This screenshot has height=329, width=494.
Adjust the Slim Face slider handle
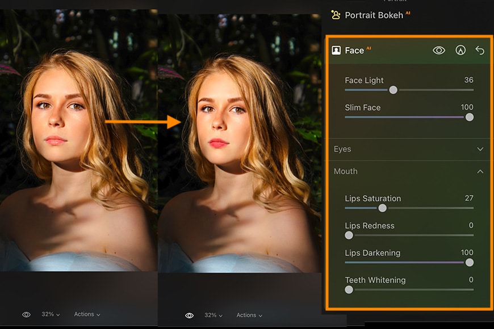point(470,117)
